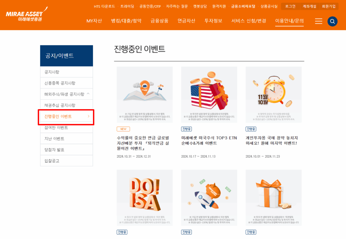Open the DO! ISA event image
The height and width of the screenshot is (239, 346).
tap(145, 197)
